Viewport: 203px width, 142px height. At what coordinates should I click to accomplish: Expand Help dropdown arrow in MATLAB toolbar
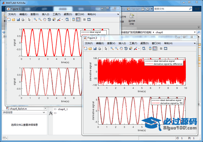[152, 9]
